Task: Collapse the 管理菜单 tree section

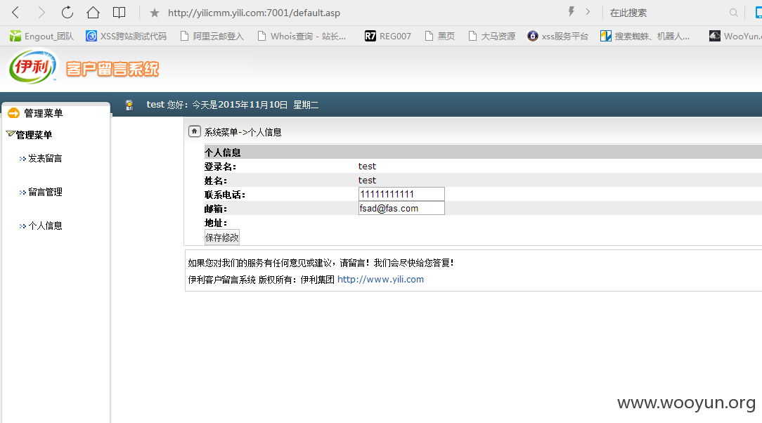Action: (29, 134)
